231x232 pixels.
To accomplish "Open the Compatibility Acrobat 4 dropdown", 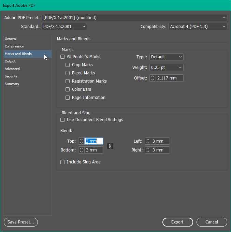I will point(198,27).
